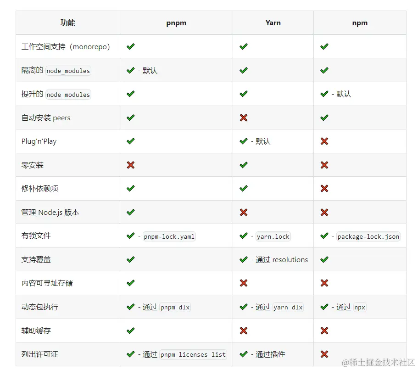Click the green check for Yarn 零安装

244,165
